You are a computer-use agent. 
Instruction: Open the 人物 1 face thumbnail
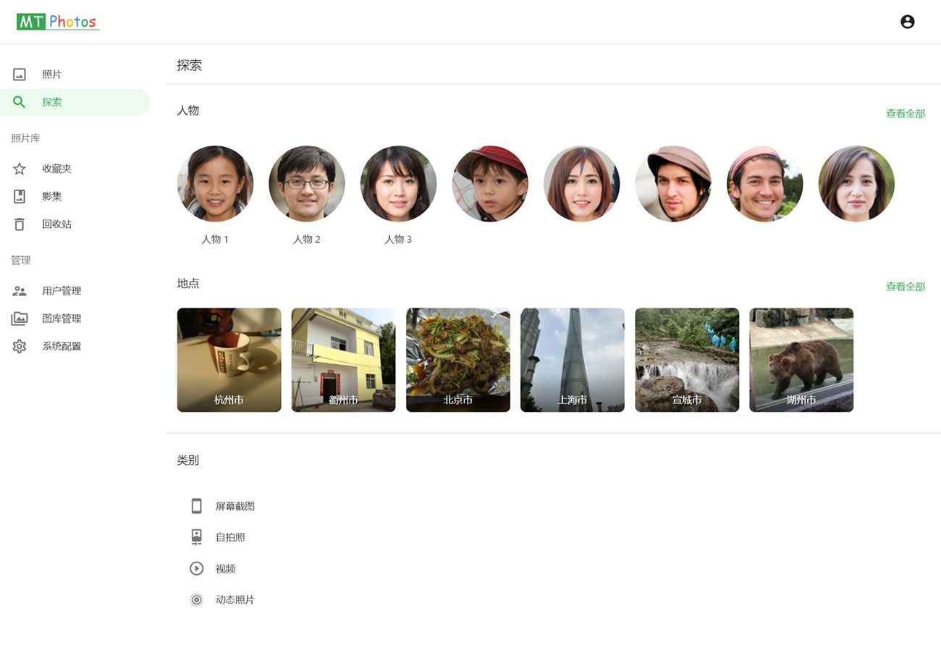coord(215,184)
